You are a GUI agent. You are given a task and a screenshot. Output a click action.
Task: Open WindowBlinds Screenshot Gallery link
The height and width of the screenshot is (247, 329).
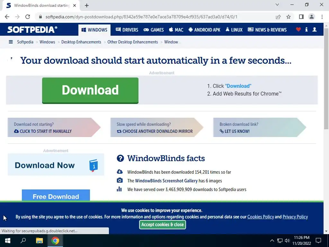(166, 181)
